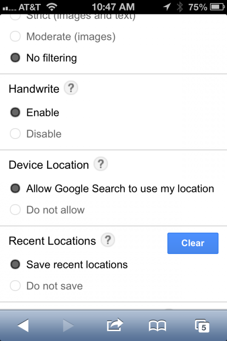Select the No filtering radio button

tap(15, 58)
